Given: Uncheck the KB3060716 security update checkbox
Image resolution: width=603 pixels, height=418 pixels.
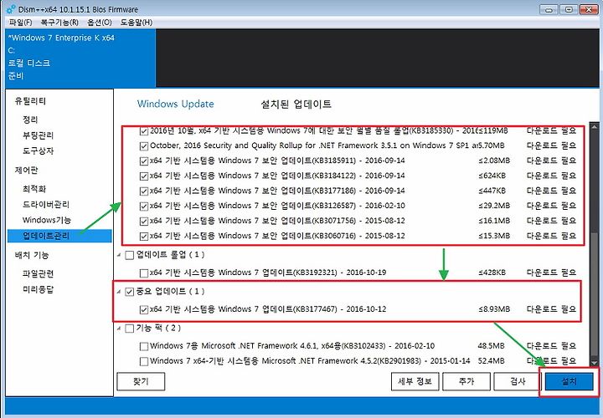Looking at the screenshot, I should click(x=144, y=237).
